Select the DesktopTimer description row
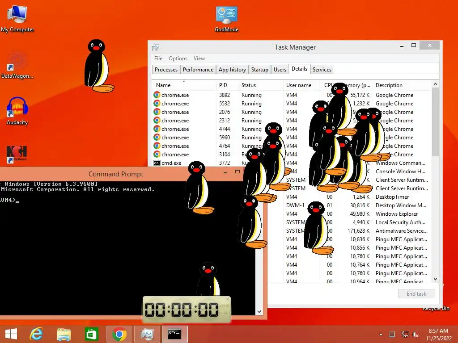Screen dimensions: 458x343 pyautogui.click(x=392, y=197)
